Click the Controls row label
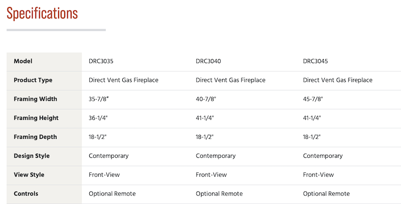 [26, 193]
